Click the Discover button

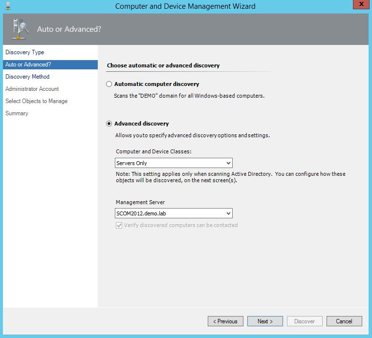coord(305,321)
